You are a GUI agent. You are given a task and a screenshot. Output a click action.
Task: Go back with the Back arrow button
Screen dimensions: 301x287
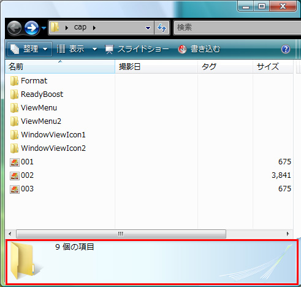click(14, 28)
